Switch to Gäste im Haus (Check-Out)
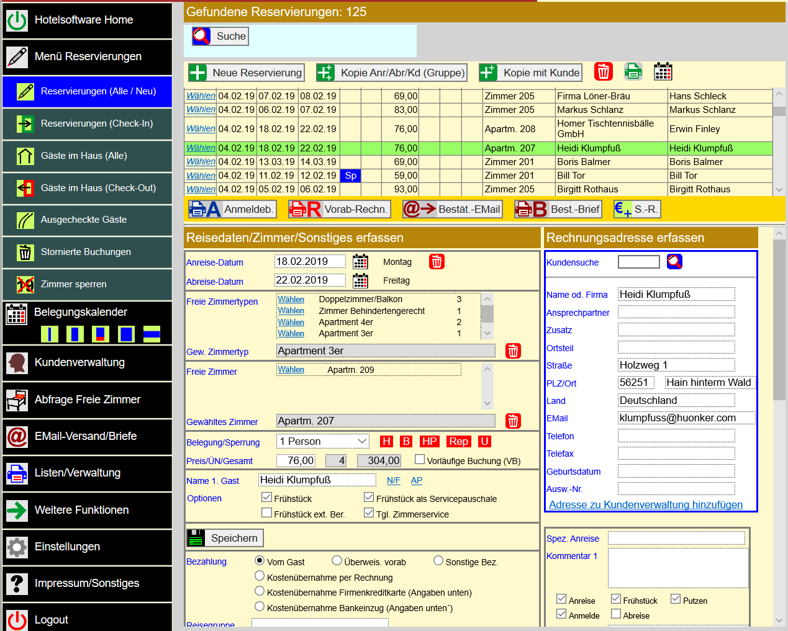The image size is (788, 631). coord(87,189)
